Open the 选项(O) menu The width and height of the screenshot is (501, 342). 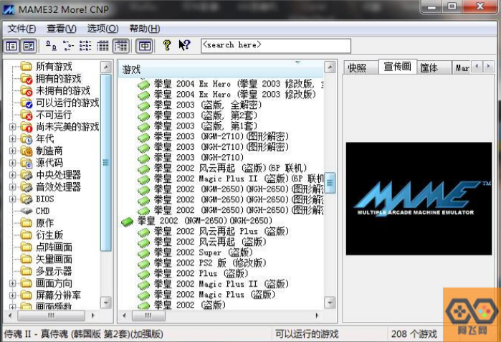point(103,29)
